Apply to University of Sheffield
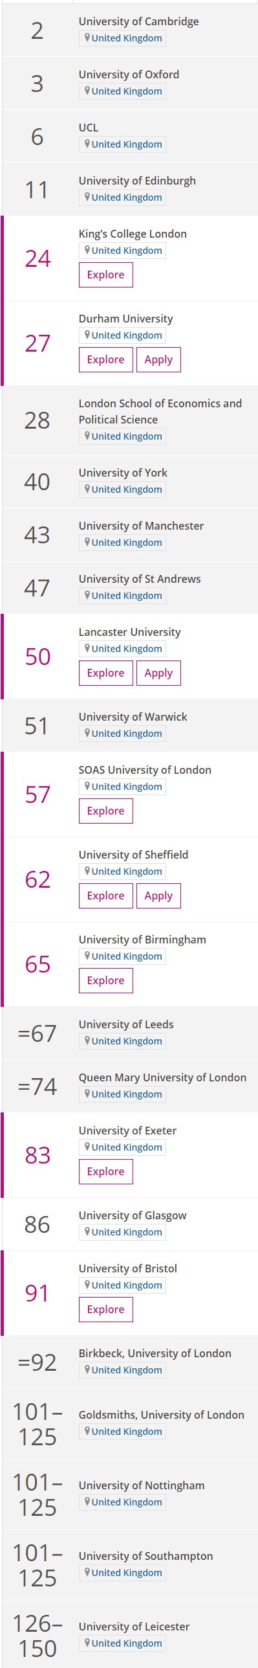The height and width of the screenshot is (1668, 258). [x=158, y=896]
